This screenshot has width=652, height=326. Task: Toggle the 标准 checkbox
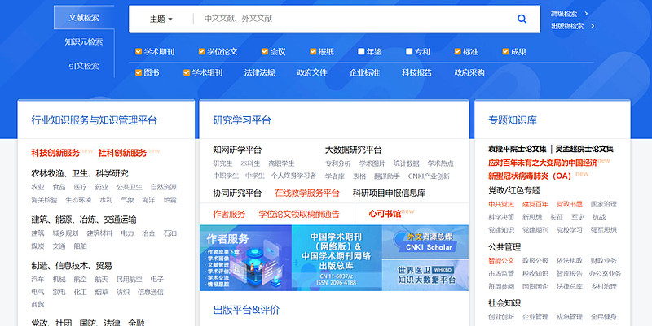coord(457,51)
